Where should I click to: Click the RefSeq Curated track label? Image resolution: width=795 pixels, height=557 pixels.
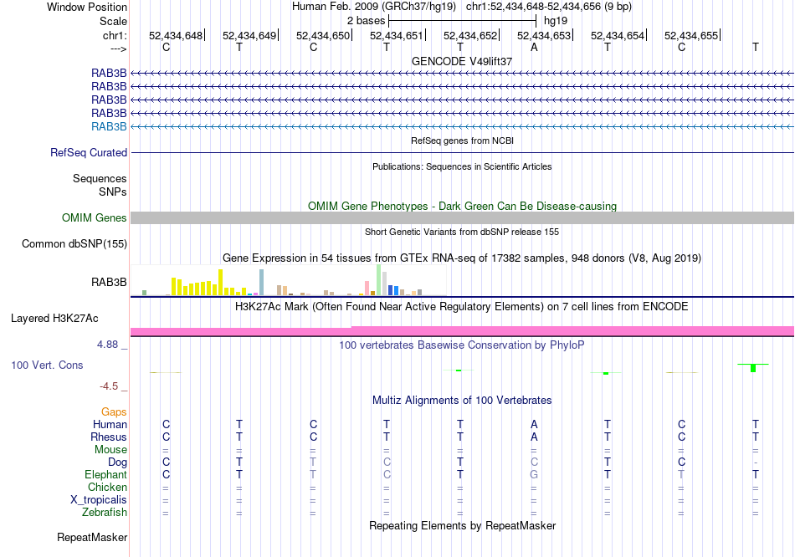[x=89, y=152]
